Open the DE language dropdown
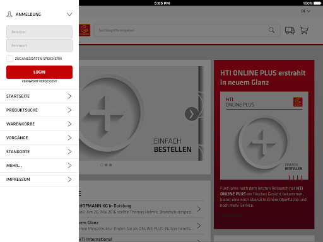The image size is (323, 242). point(305,11)
